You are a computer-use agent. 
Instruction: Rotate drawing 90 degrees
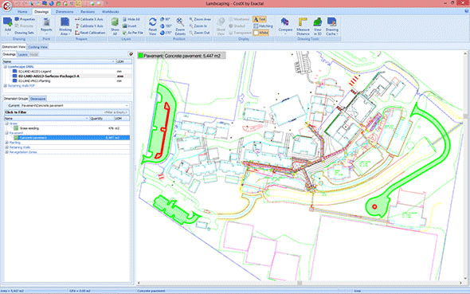point(165,19)
